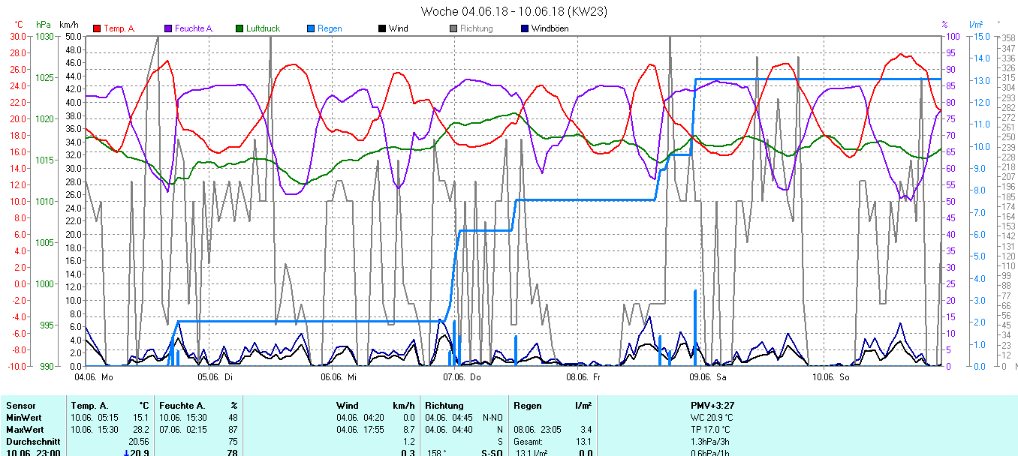This screenshot has height=456, width=1018.
Task: Select the 09.06. Sa date marker
Action: [x=708, y=377]
